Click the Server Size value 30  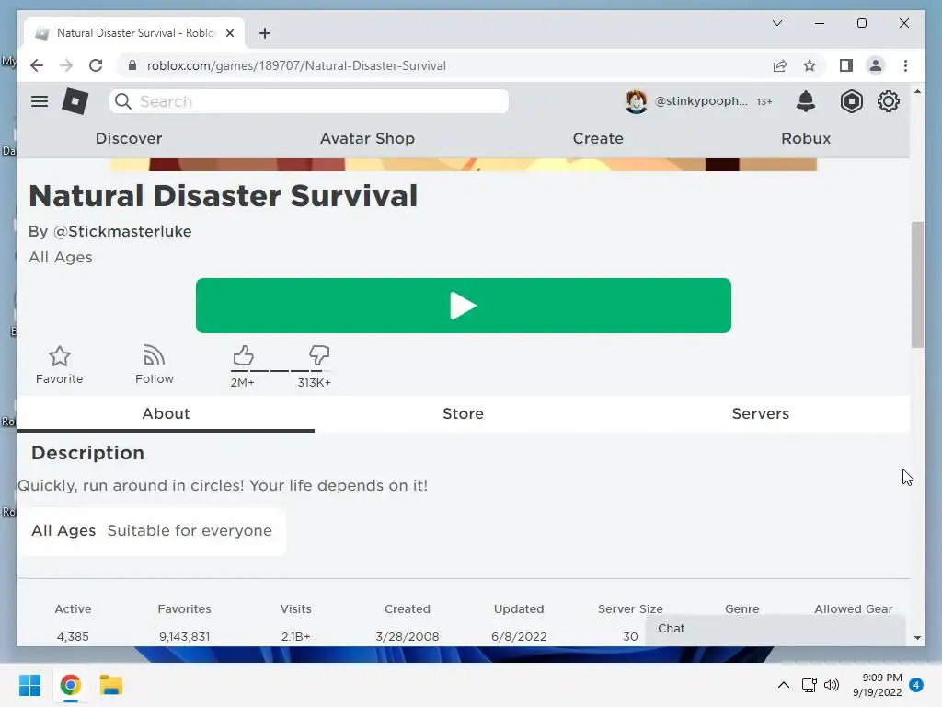click(x=630, y=636)
